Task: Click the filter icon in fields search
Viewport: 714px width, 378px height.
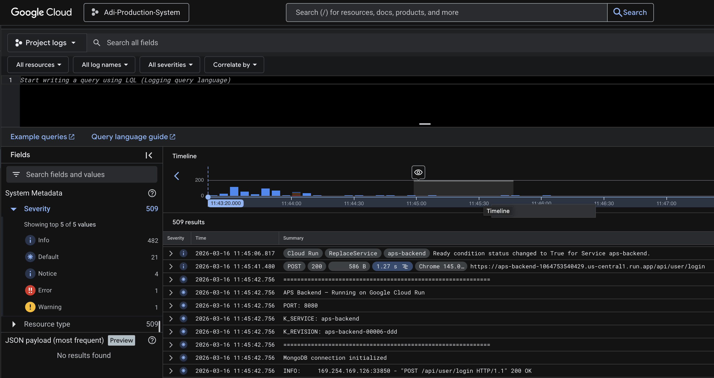Action: 16,174
